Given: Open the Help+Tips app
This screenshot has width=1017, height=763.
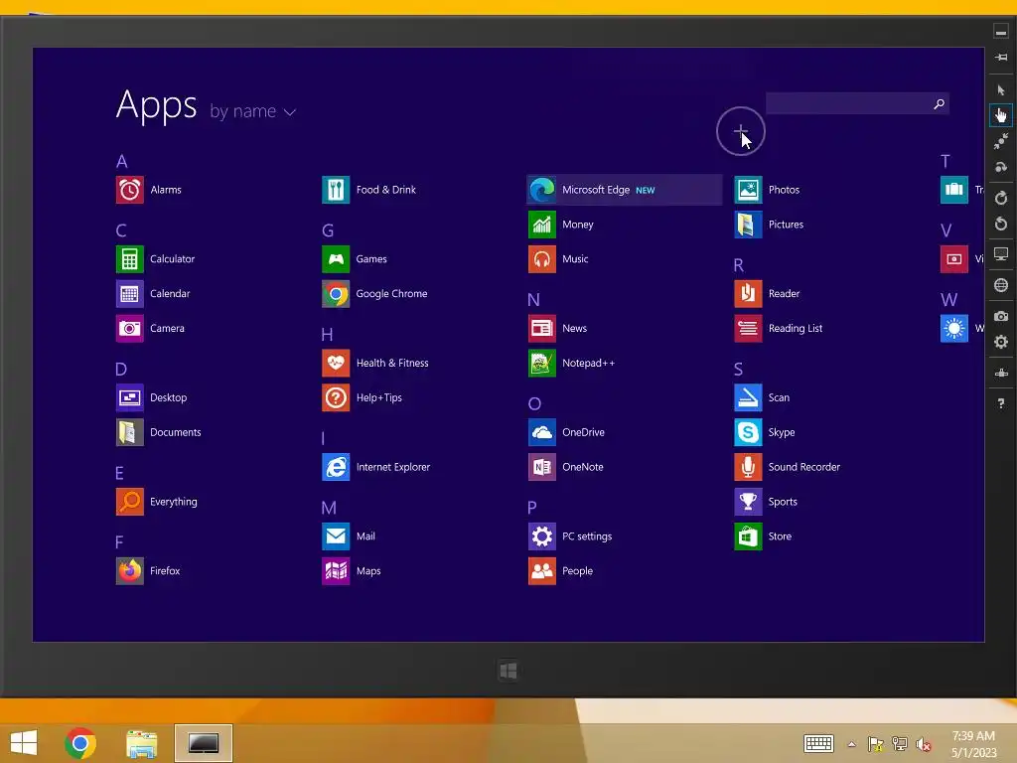Looking at the screenshot, I should pyautogui.click(x=363, y=397).
